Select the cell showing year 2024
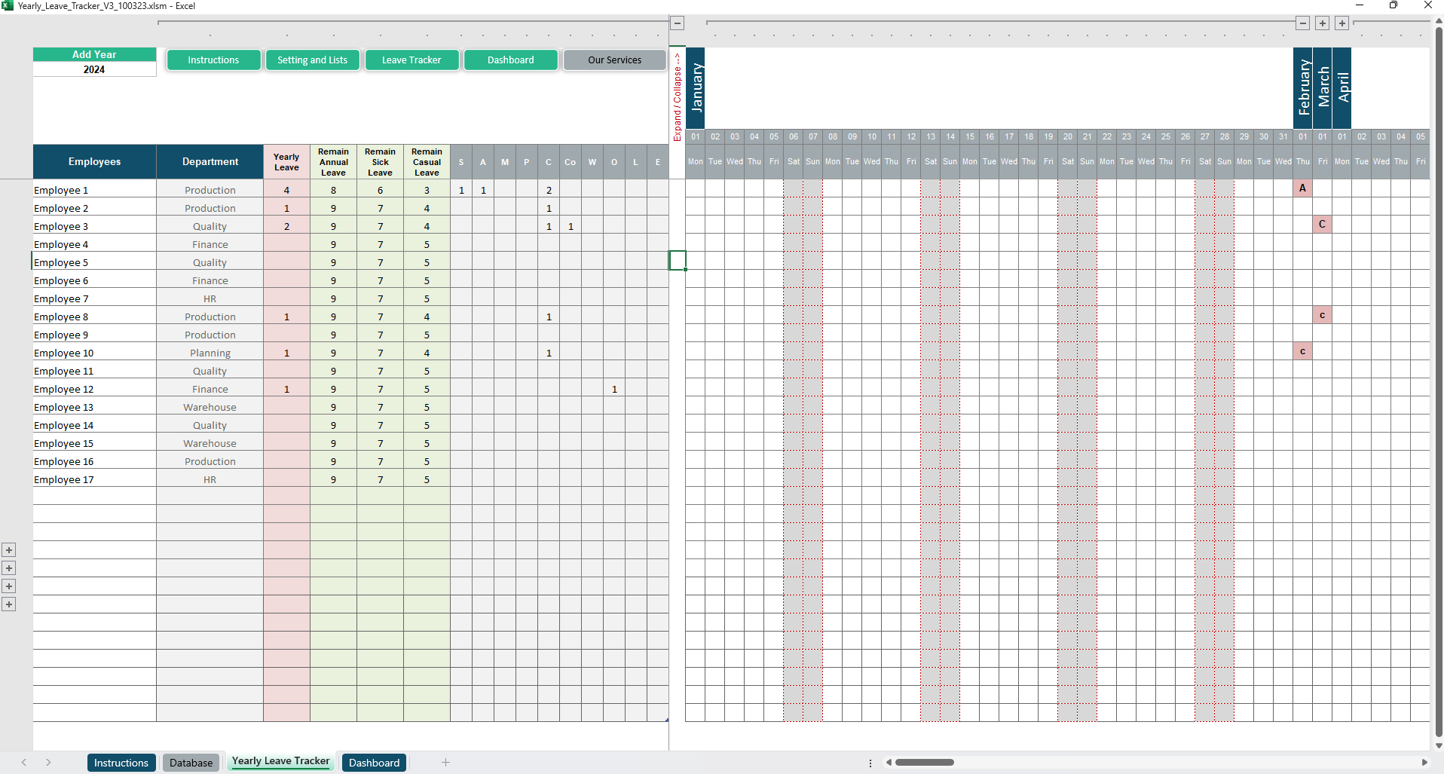This screenshot has height=774, width=1444. [94, 69]
